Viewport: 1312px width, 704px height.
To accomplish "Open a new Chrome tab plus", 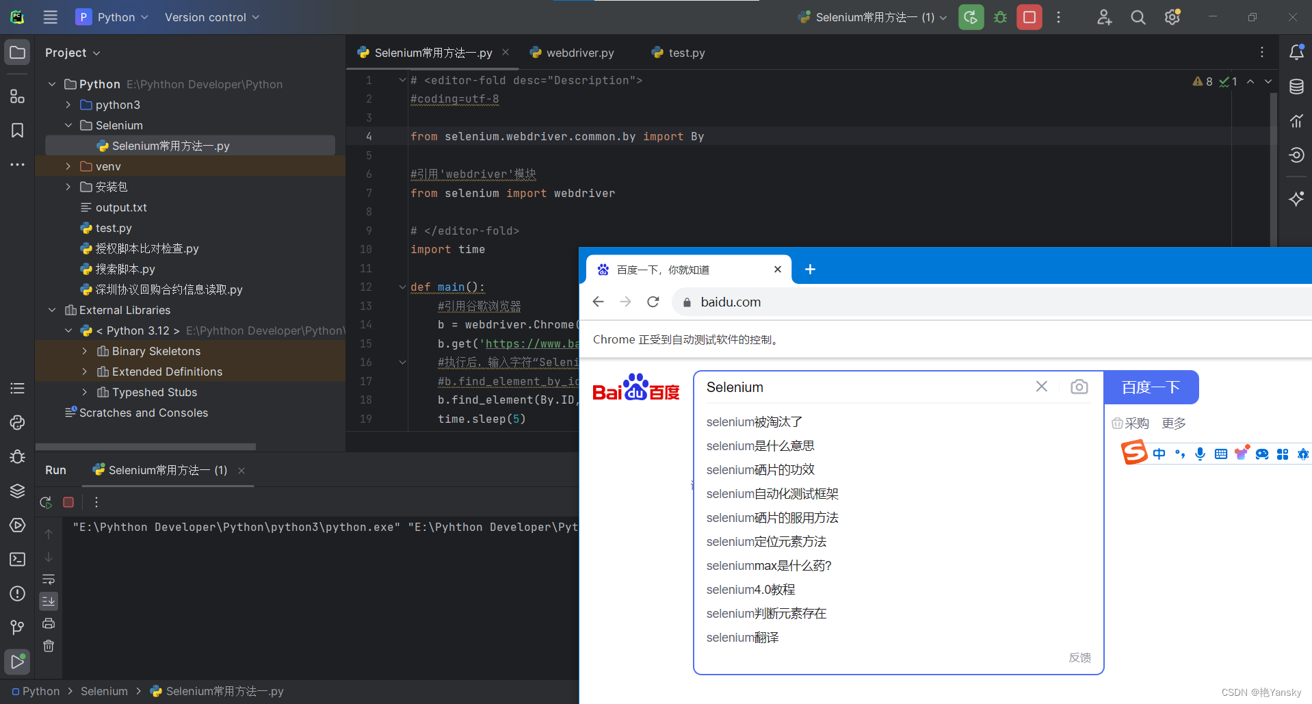I will 810,270.
